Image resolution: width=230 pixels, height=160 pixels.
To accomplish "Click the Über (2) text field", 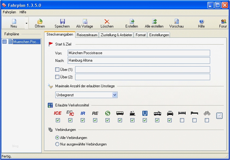I will point(142,77).
